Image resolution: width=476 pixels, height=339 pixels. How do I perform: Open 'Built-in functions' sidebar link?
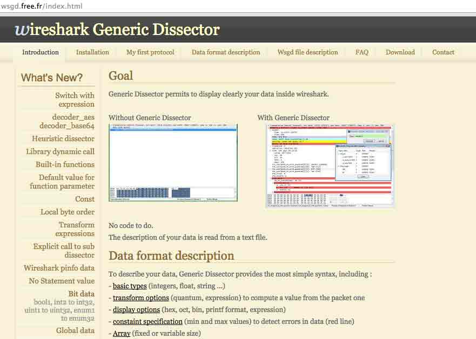click(65, 164)
